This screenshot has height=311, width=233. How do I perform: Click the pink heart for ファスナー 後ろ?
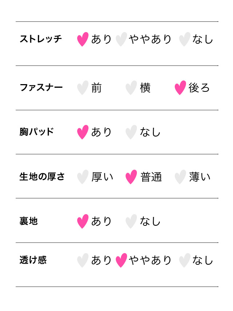click(x=180, y=88)
